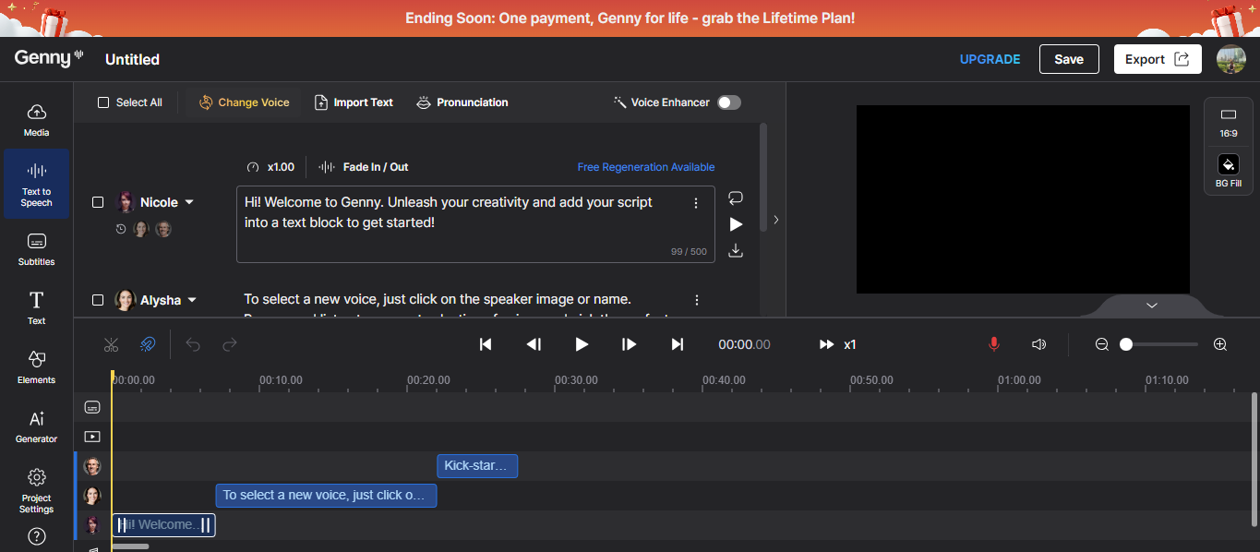Switch to the Elements sidebar tab
Screen dimensions: 1260x552
[37, 366]
